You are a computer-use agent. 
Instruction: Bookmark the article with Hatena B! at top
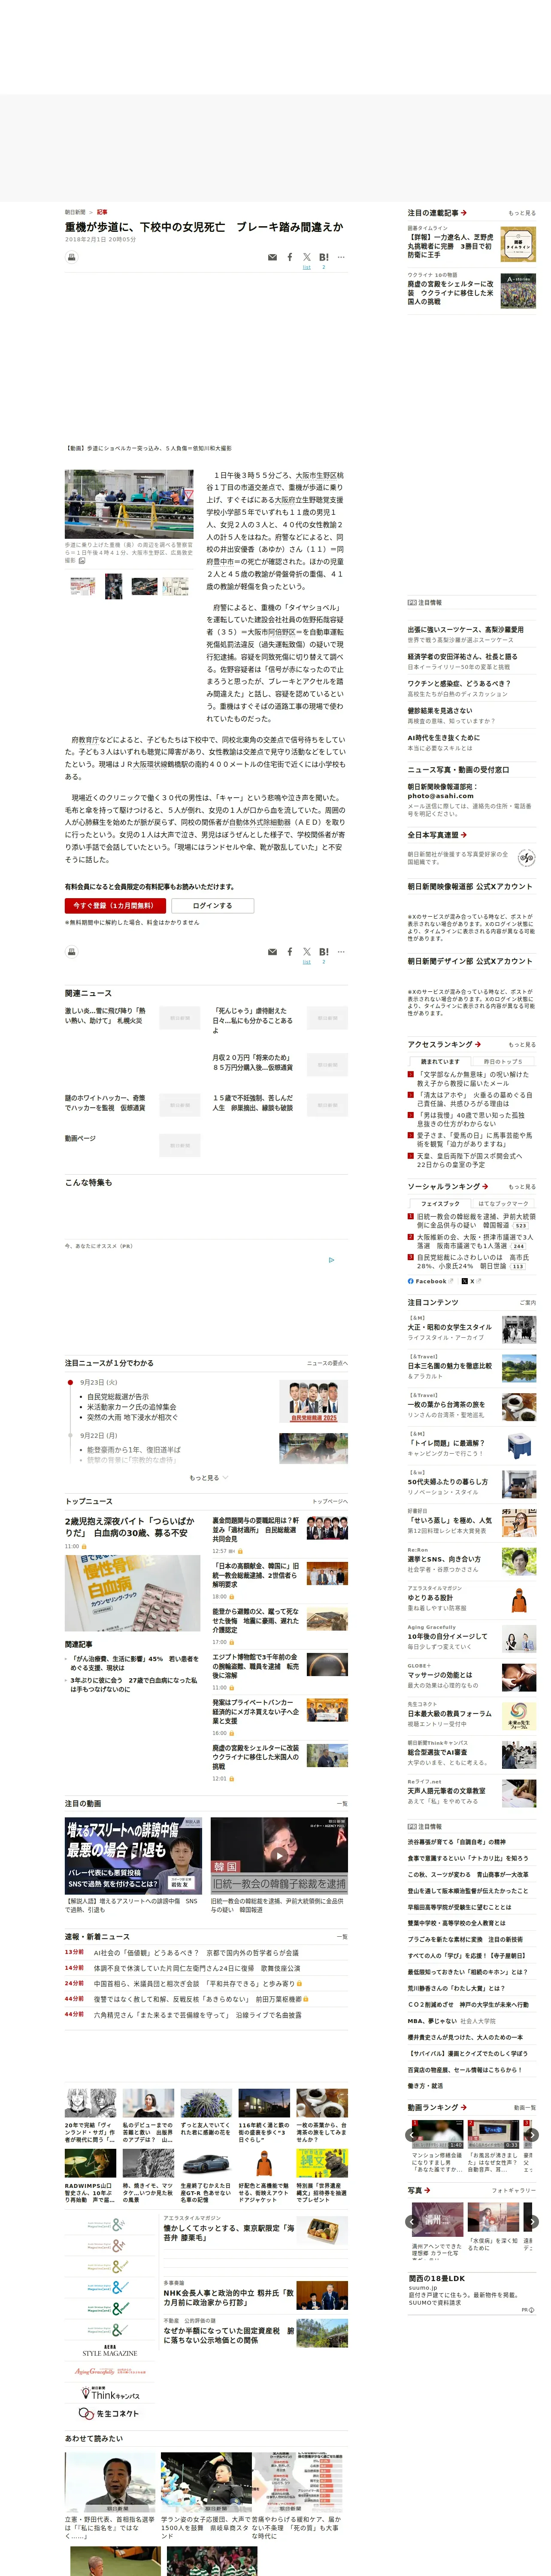click(x=324, y=257)
